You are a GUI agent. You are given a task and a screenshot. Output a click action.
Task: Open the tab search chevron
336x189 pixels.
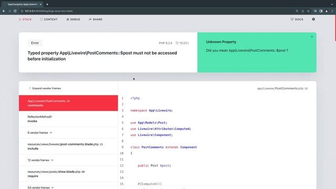(x=332, y=4)
